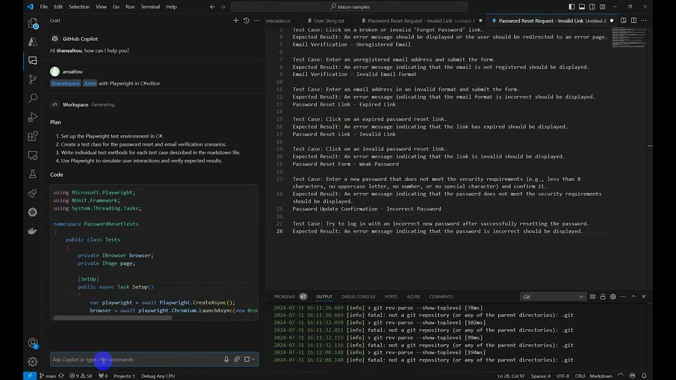Open the Explorer view in activity bar
Screen dimensions: 676x380
point(33,24)
